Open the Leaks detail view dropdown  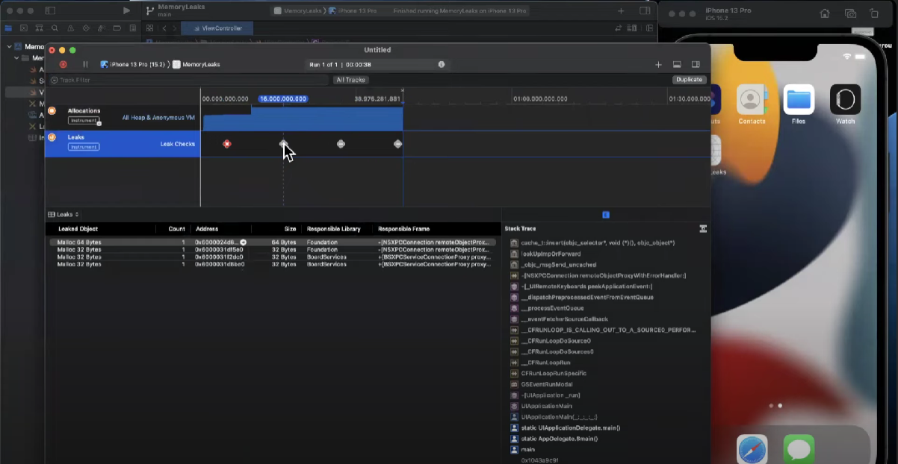pyautogui.click(x=64, y=214)
